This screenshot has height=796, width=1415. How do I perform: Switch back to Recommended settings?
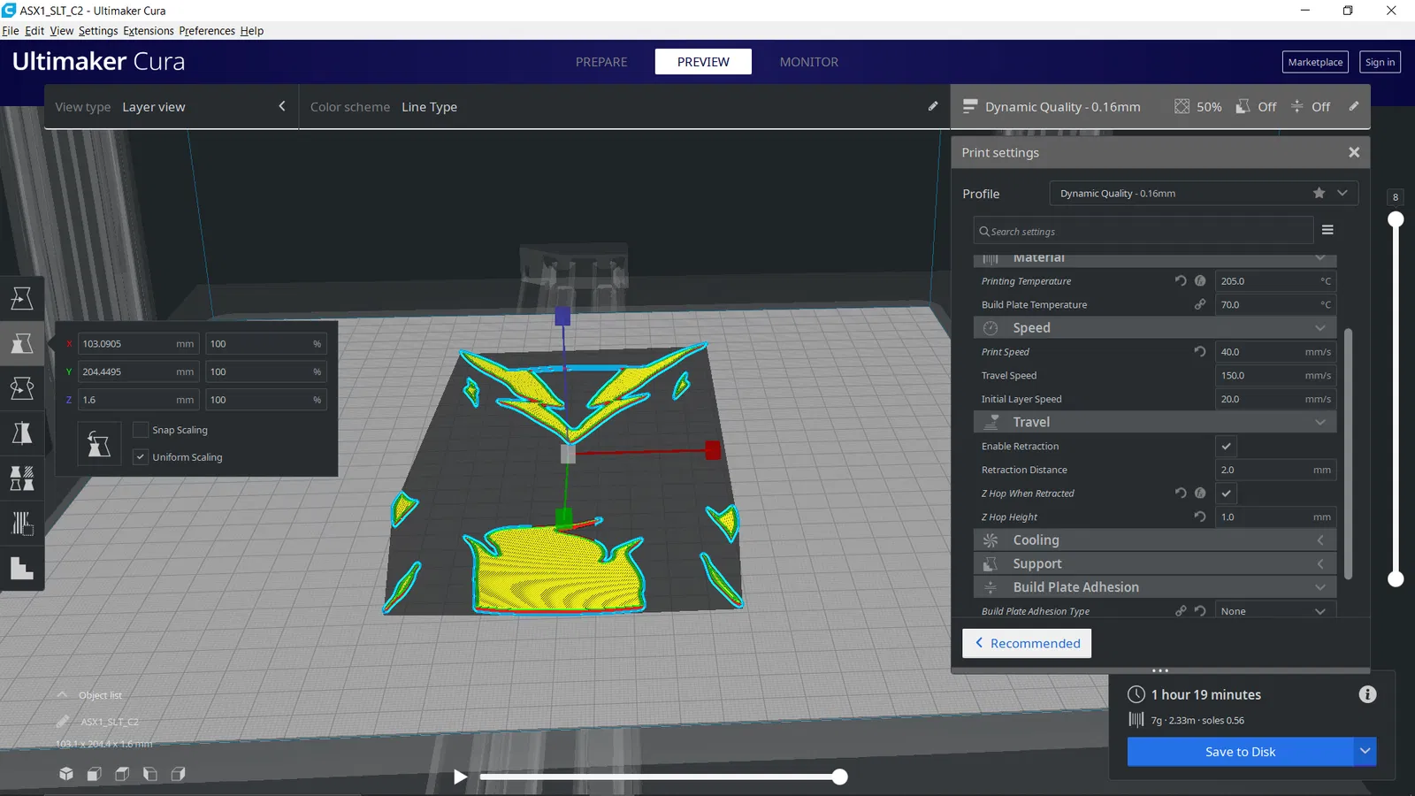1027,643
